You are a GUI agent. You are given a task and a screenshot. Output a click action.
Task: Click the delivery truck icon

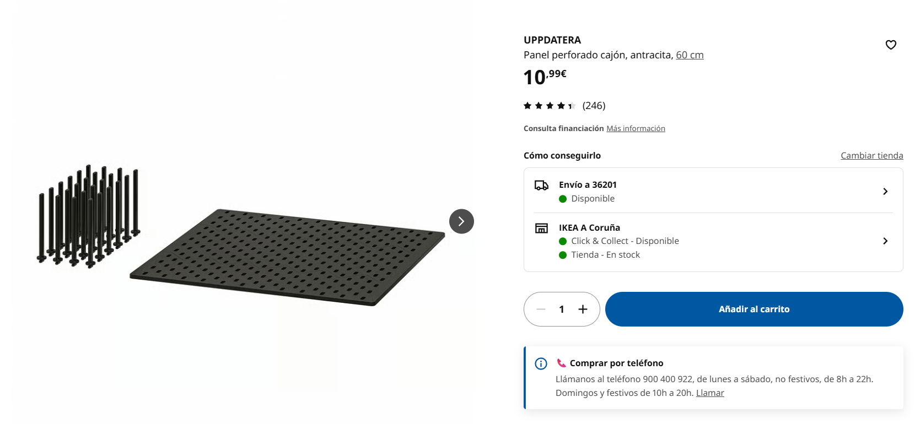(541, 186)
